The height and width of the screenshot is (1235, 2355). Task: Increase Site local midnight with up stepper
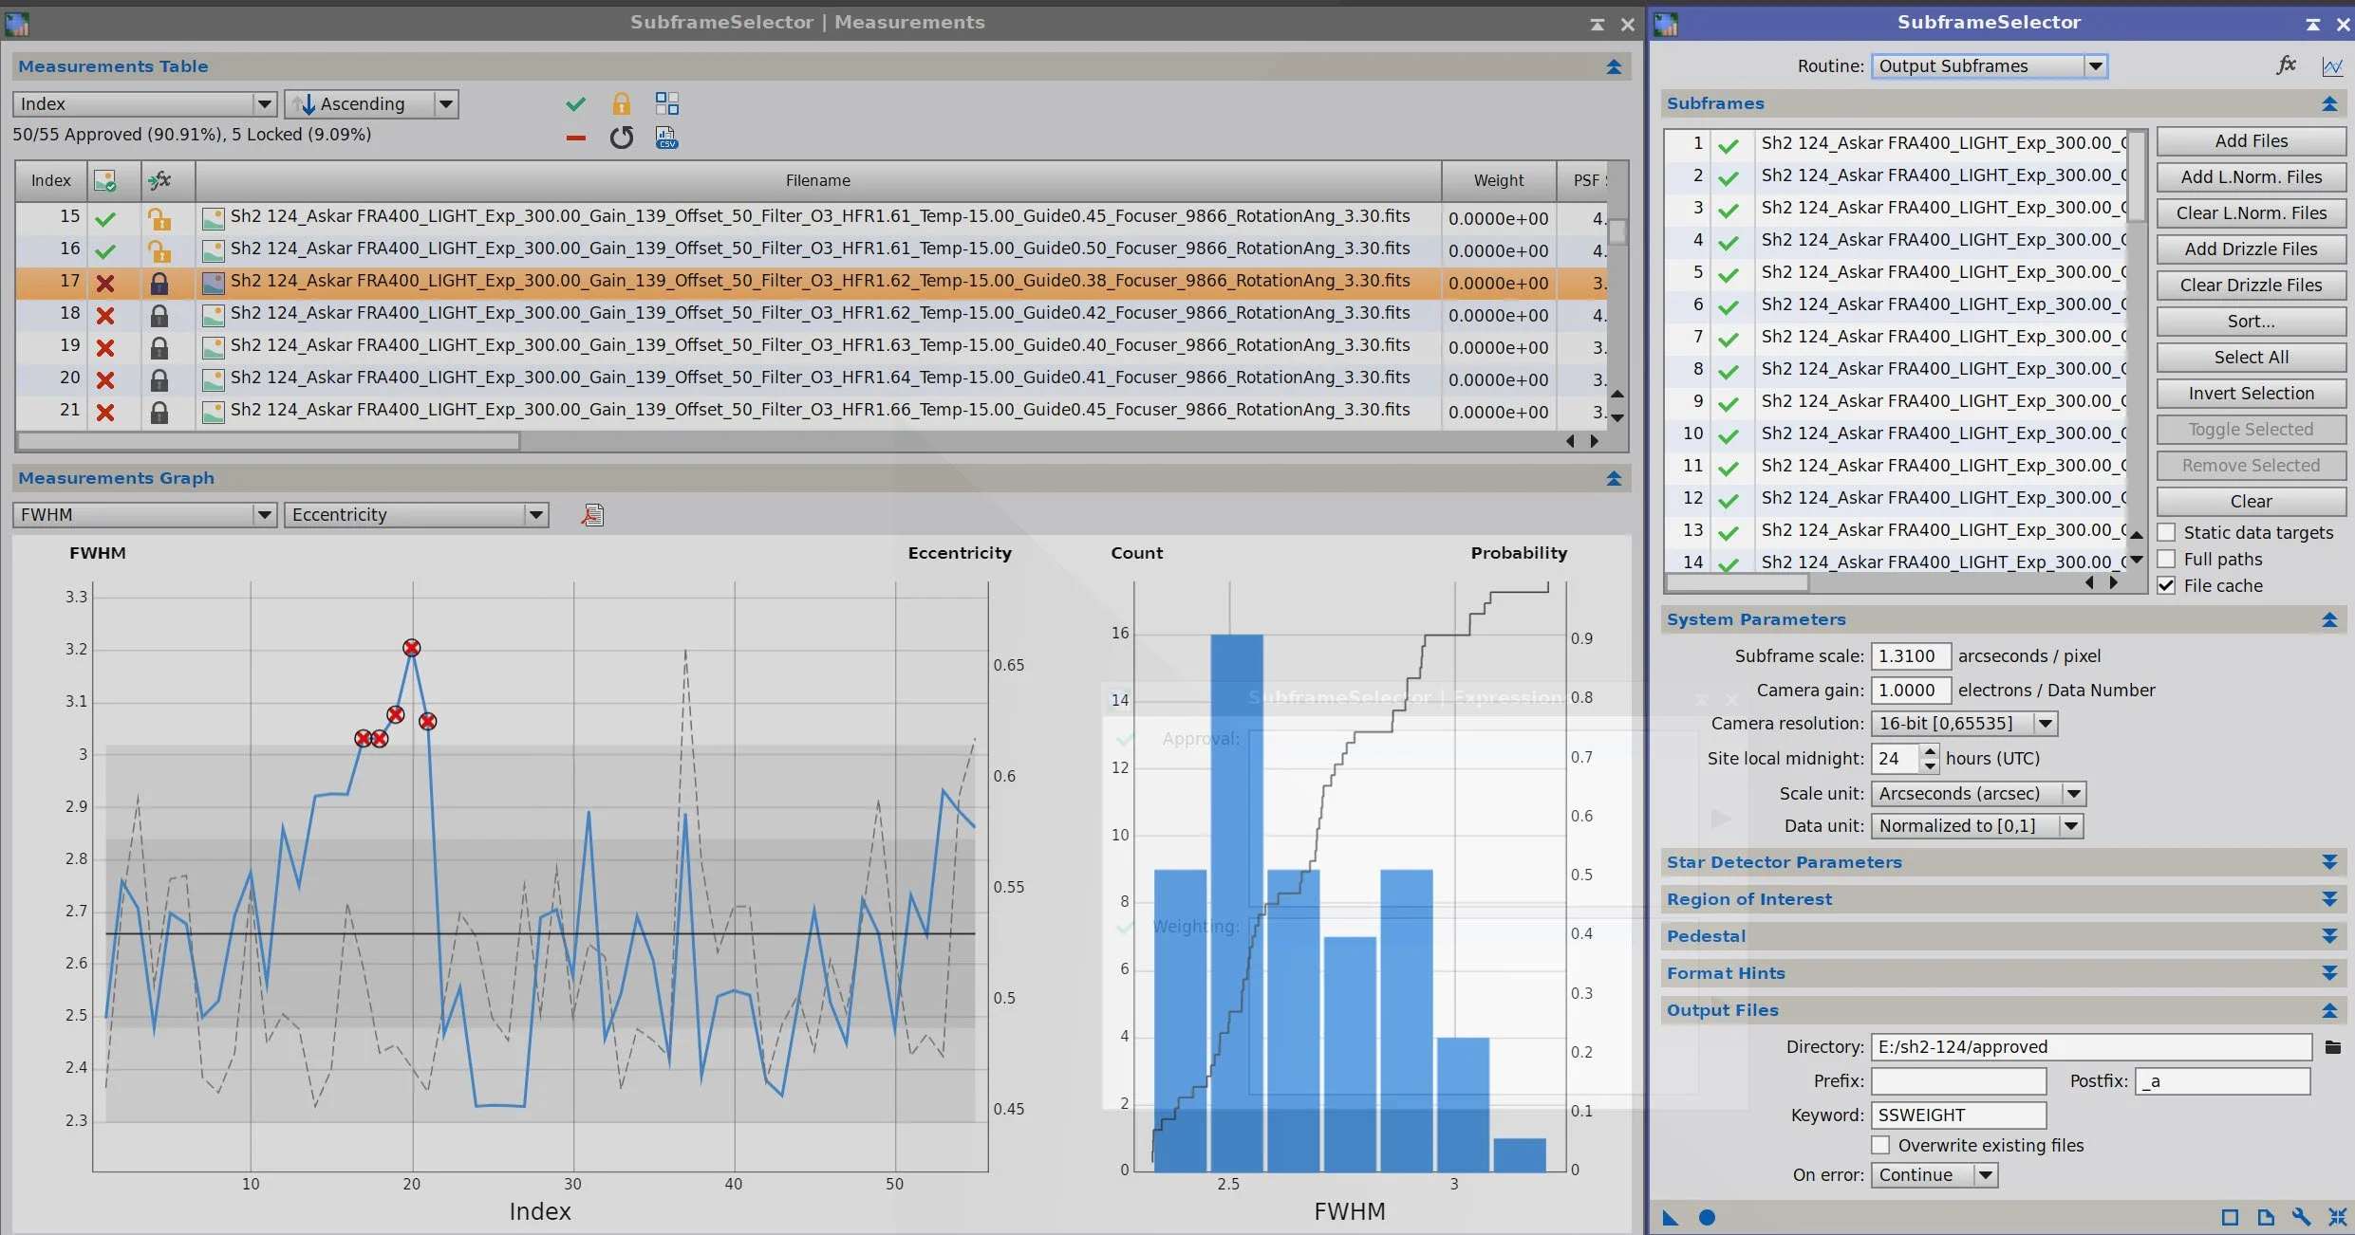(x=1930, y=751)
